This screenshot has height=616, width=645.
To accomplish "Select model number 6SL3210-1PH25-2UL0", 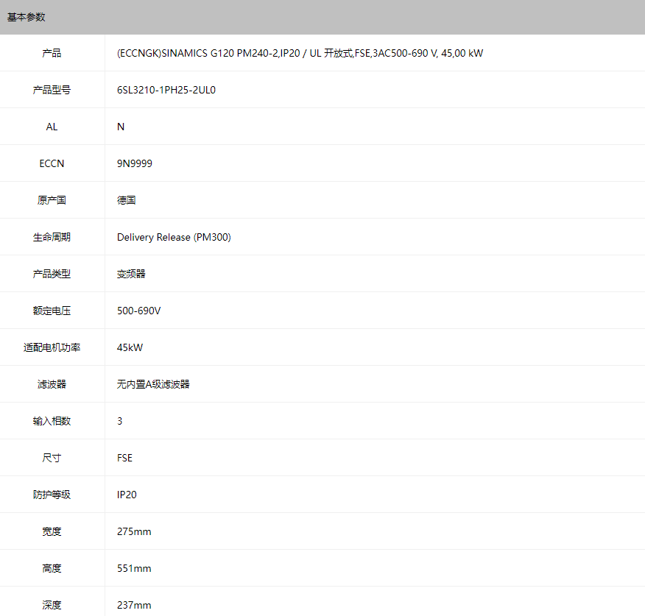I will click(x=166, y=90).
